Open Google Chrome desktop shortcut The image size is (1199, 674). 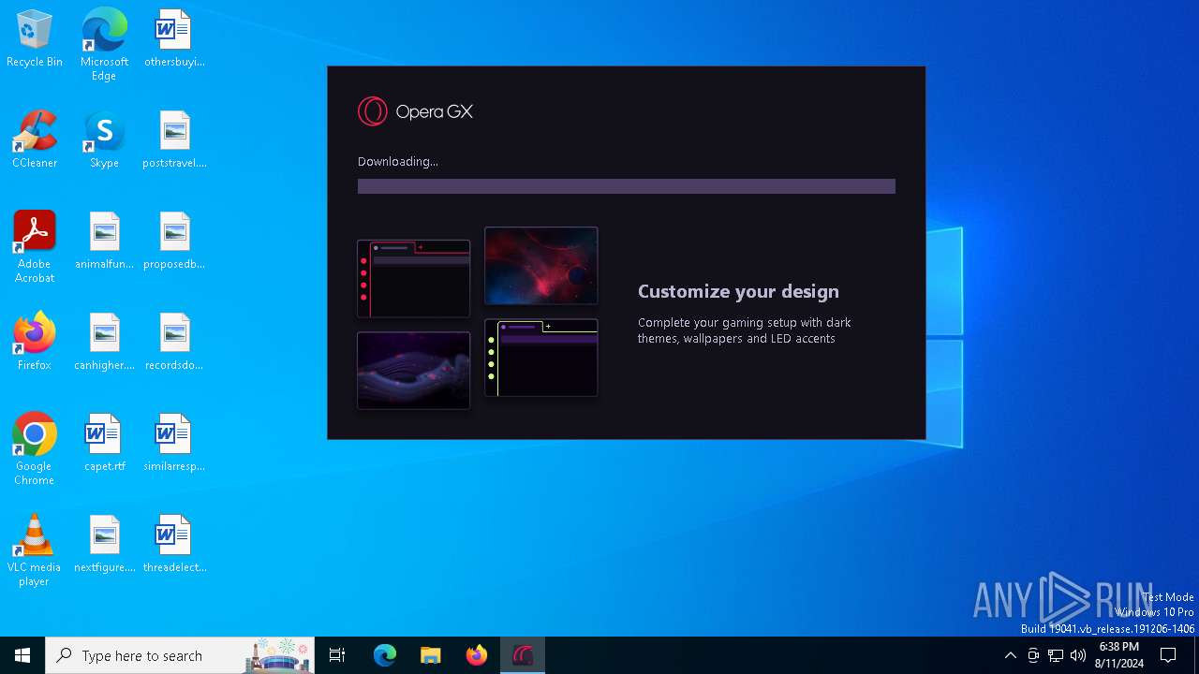pyautogui.click(x=35, y=449)
